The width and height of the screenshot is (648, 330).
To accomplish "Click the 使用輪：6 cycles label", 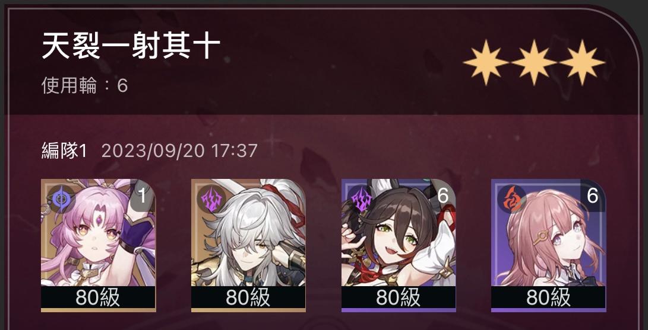I will point(85,86).
